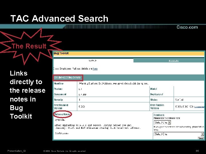The height and width of the screenshot is (154, 206).
Task: Expand the wide 'Select One' reason dropdown
Action: click(179, 134)
